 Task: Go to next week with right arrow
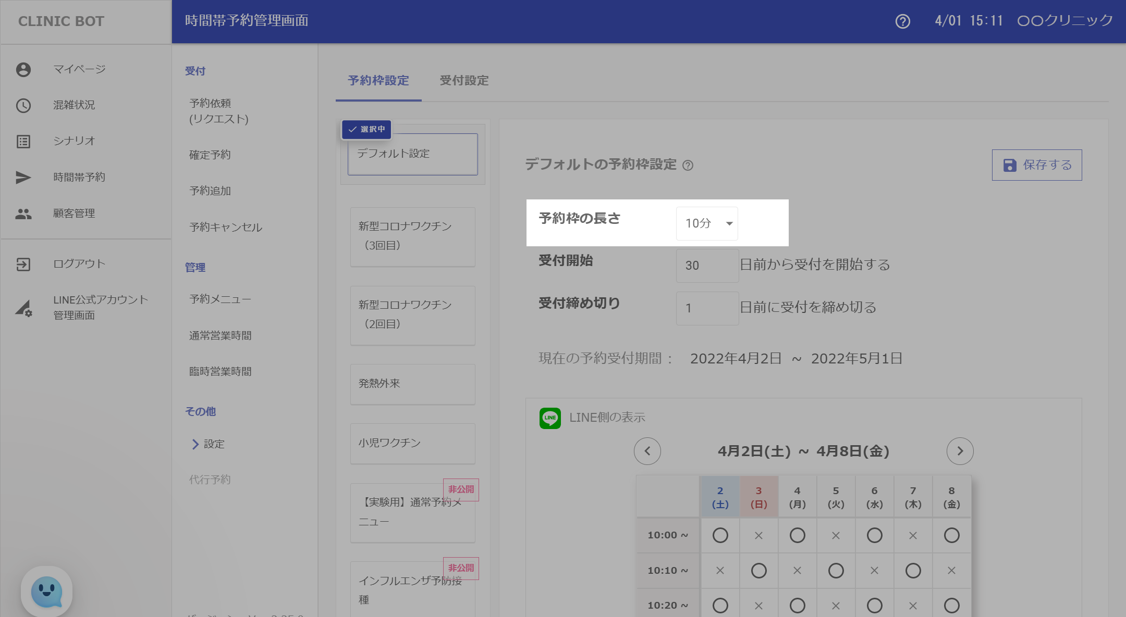point(960,451)
